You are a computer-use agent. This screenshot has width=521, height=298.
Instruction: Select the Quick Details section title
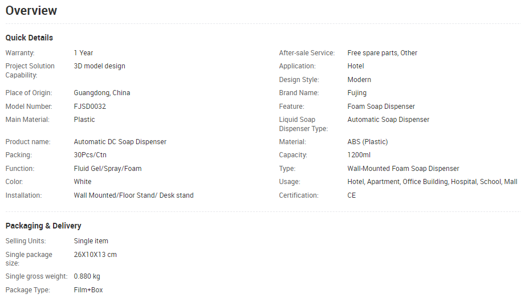[29, 38]
